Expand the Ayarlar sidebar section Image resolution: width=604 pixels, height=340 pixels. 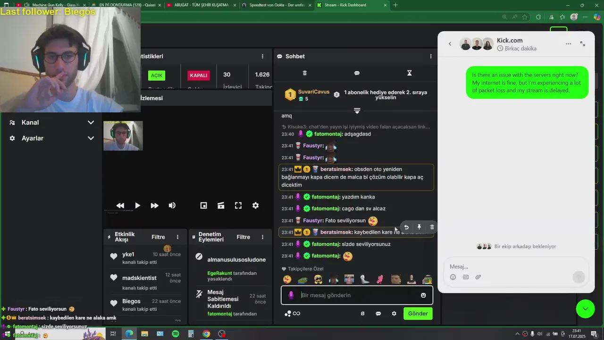tap(51, 138)
